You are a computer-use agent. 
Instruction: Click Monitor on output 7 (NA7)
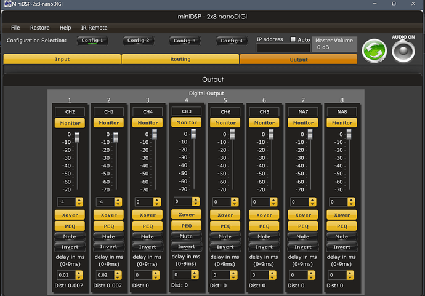click(303, 122)
